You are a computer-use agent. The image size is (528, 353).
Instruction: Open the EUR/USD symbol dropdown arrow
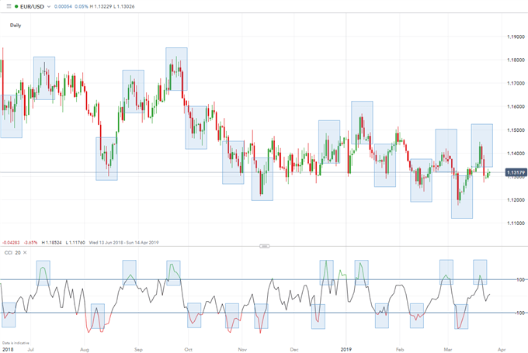click(x=49, y=6)
